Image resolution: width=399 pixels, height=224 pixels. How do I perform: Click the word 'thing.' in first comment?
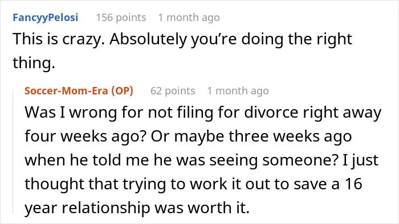coord(34,63)
